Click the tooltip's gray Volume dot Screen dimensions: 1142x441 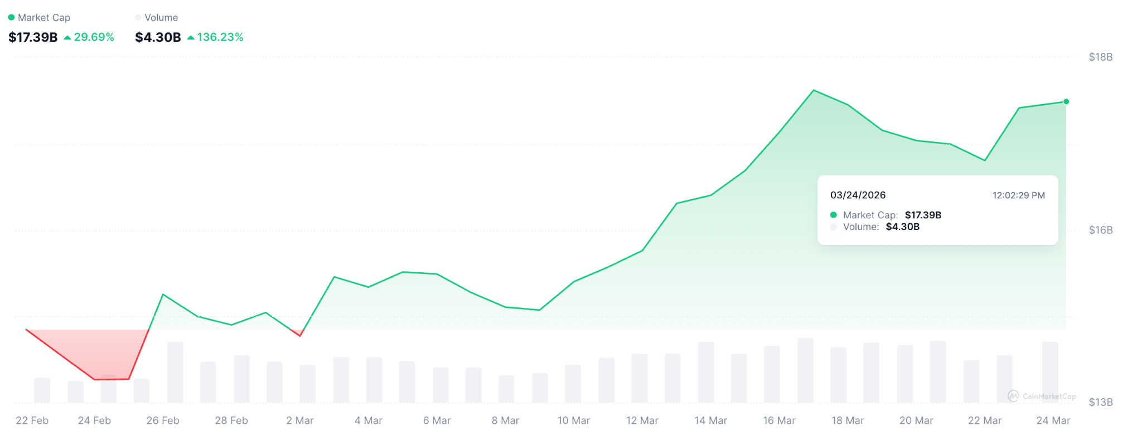click(x=833, y=227)
